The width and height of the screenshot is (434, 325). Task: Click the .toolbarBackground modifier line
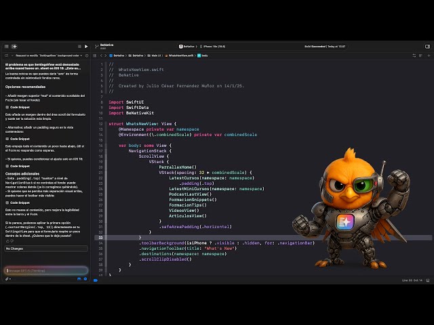[x=226, y=243]
